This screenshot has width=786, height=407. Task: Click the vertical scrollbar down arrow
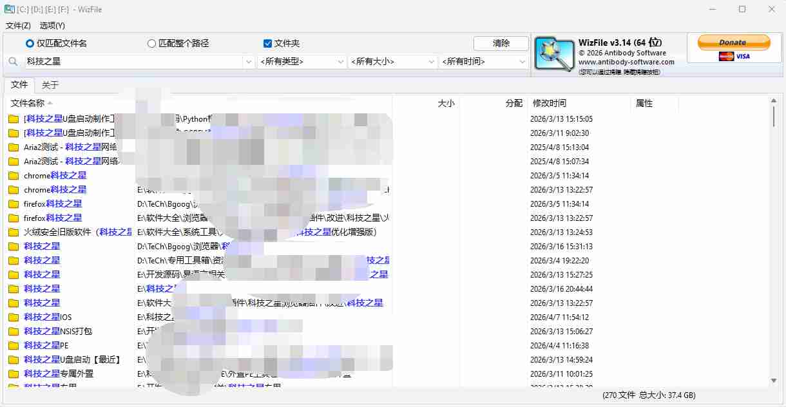(774, 381)
